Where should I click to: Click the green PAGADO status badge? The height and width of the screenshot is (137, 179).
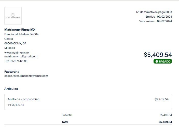pyautogui.click(x=162, y=61)
